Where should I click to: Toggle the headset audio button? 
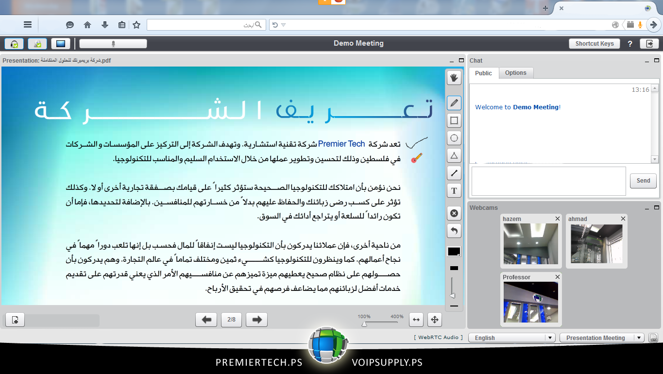15,44
